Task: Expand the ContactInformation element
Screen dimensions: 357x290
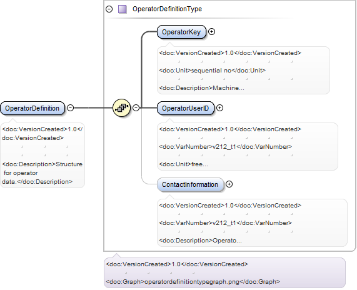Action: point(229,184)
